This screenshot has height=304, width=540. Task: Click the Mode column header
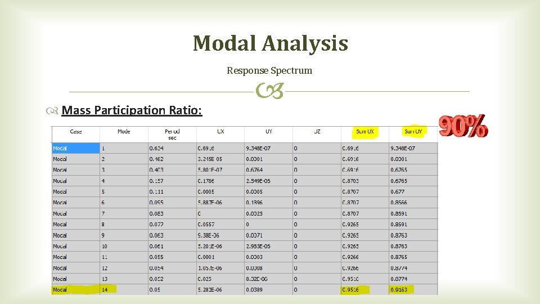pyautogui.click(x=124, y=131)
